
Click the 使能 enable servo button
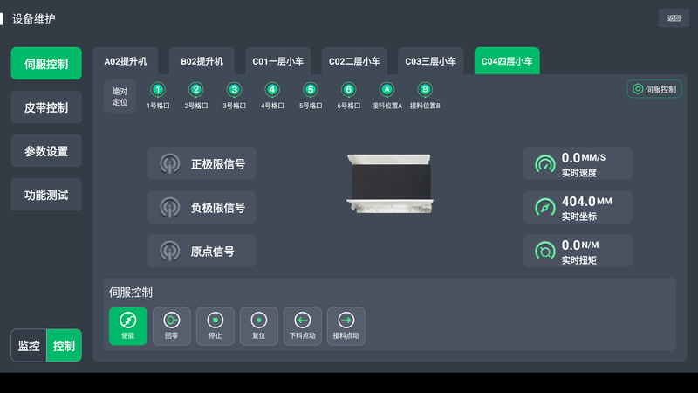[128, 326]
